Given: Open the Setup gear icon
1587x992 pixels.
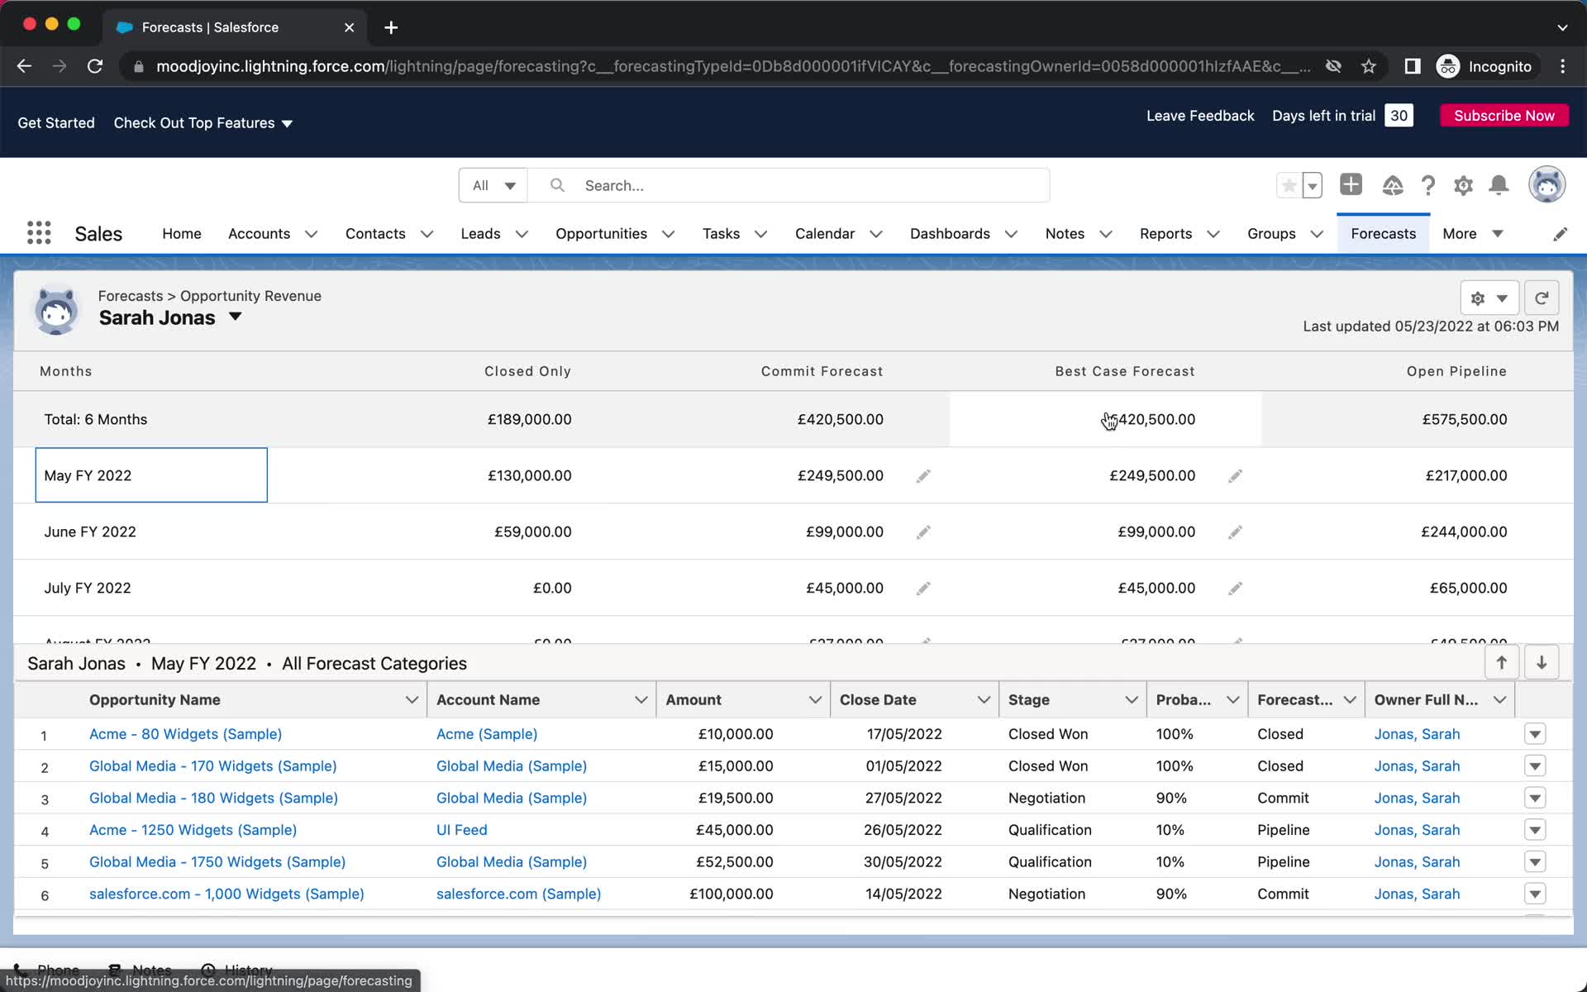Looking at the screenshot, I should 1463,185.
